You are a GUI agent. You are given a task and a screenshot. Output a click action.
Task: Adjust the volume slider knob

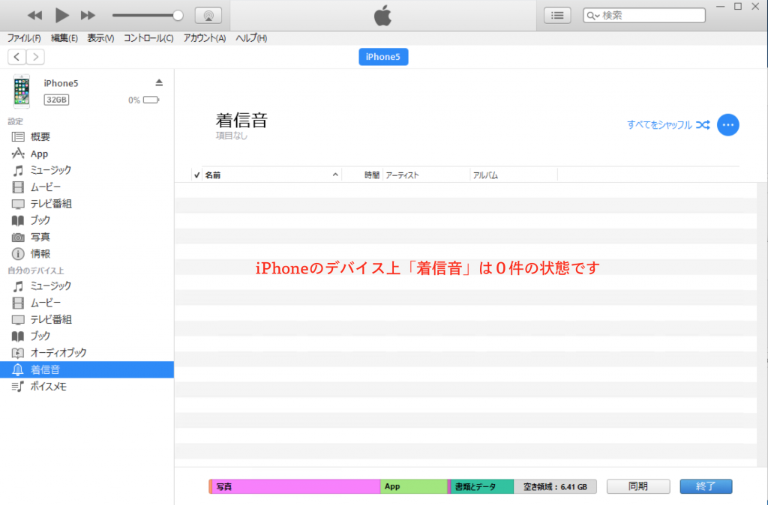click(178, 15)
